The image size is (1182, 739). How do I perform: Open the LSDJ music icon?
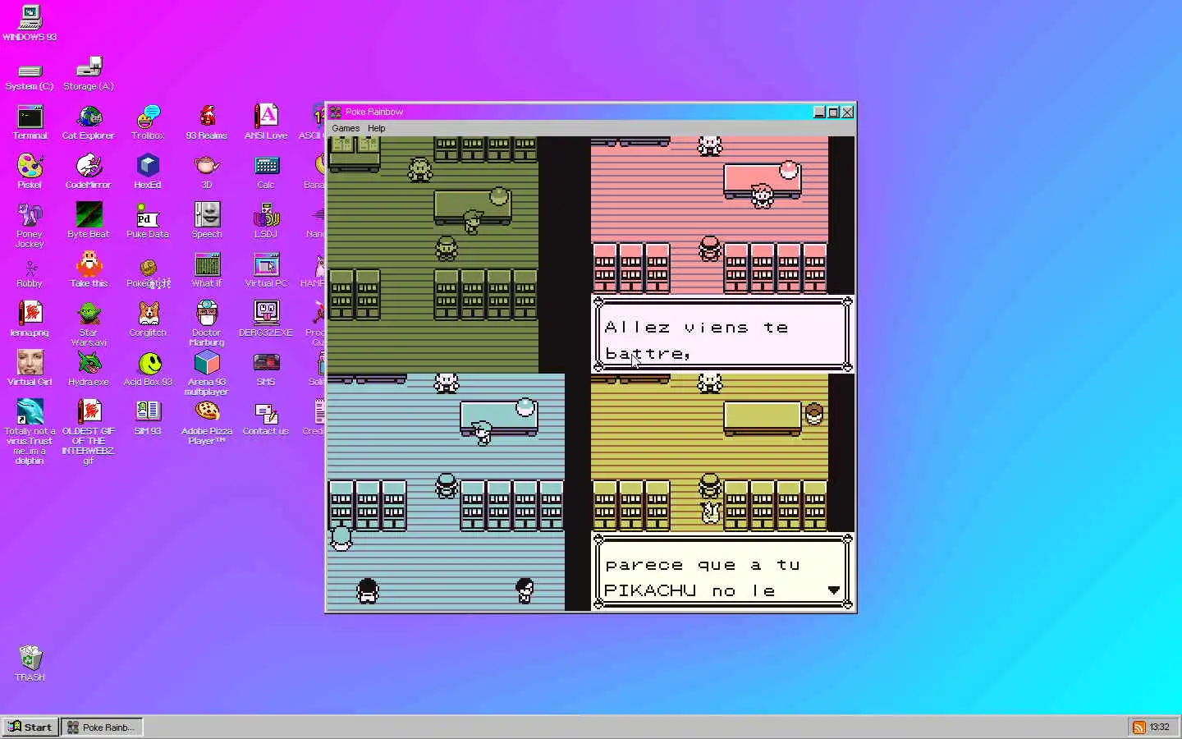(266, 222)
